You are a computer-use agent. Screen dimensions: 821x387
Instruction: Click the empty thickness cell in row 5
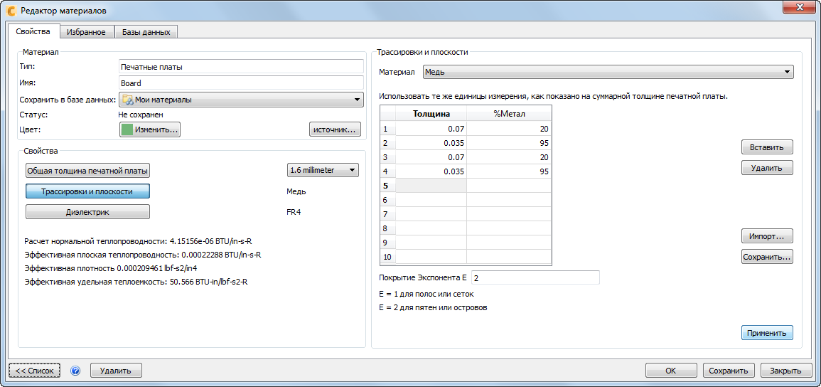(431, 186)
